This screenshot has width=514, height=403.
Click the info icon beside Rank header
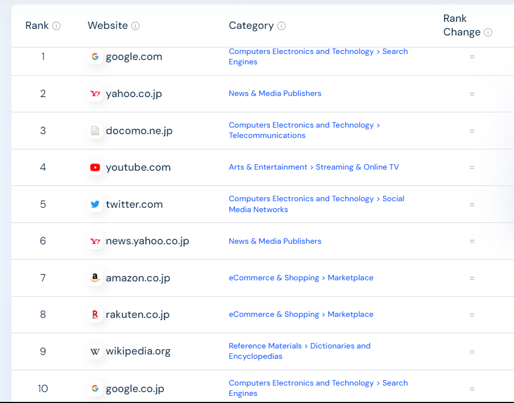[x=56, y=26]
